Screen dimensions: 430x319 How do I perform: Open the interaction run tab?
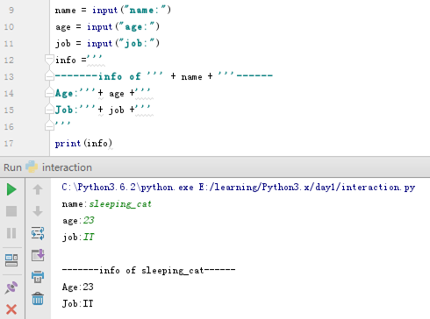[x=59, y=167]
